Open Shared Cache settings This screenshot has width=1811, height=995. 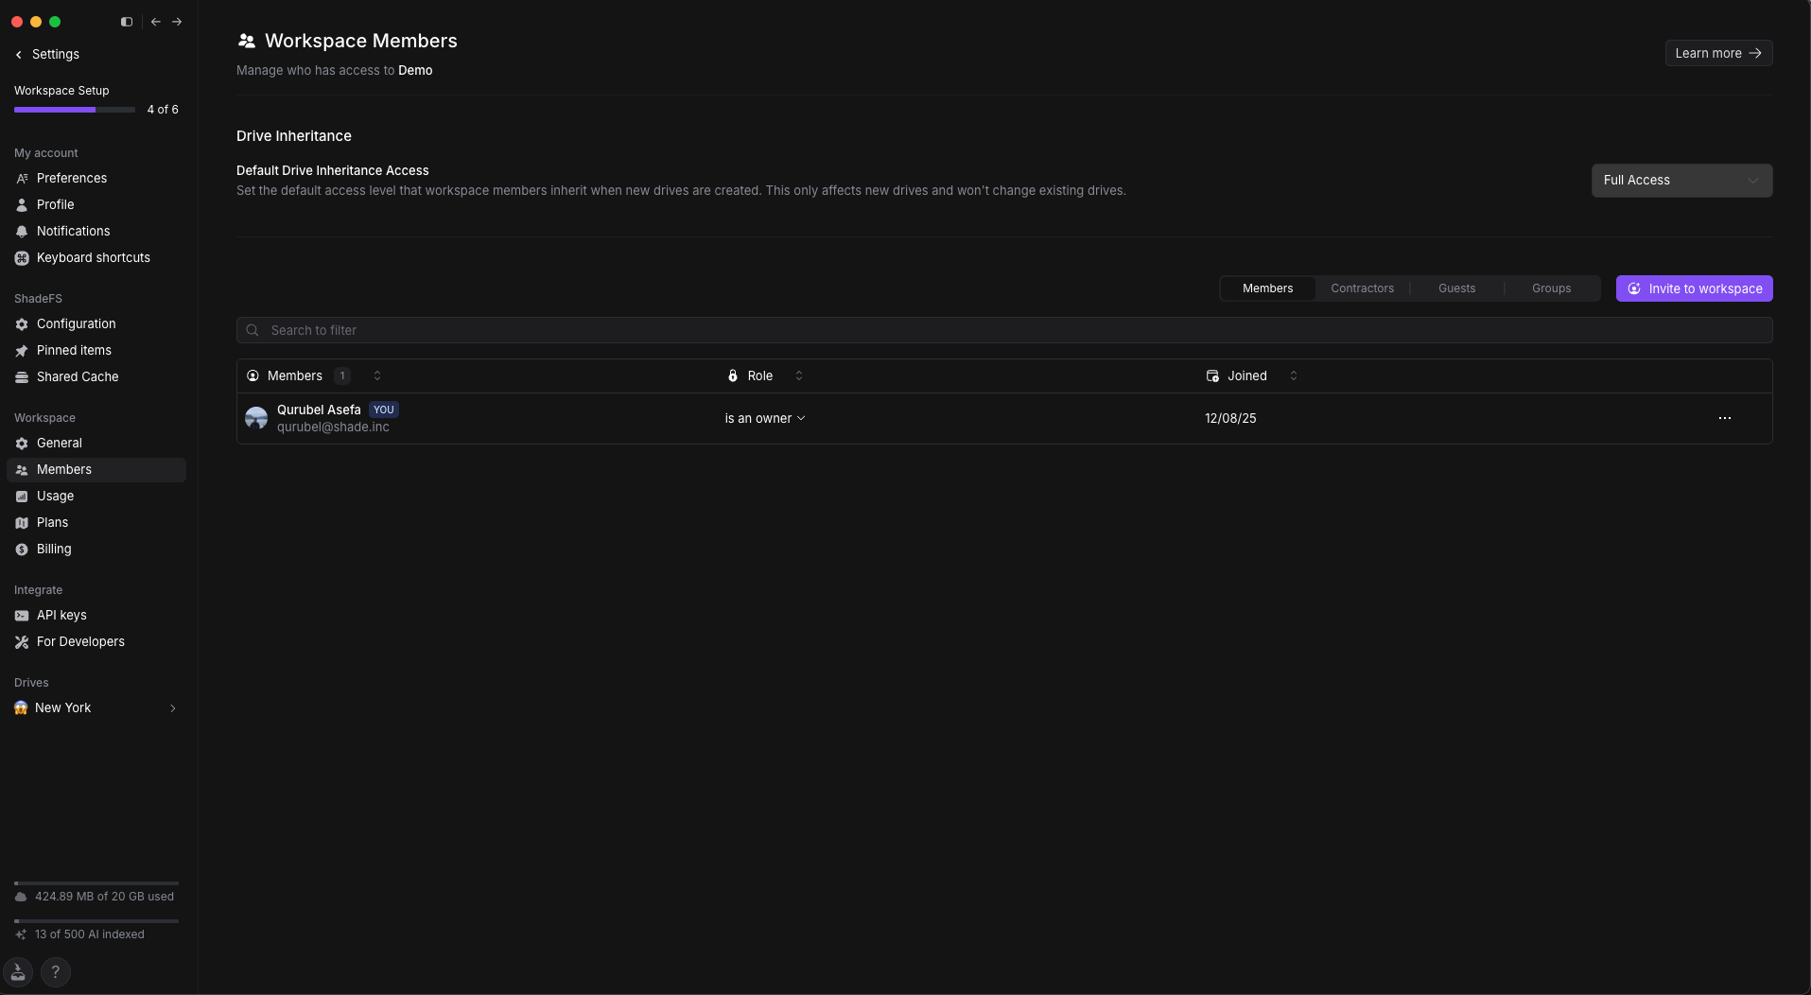78,376
